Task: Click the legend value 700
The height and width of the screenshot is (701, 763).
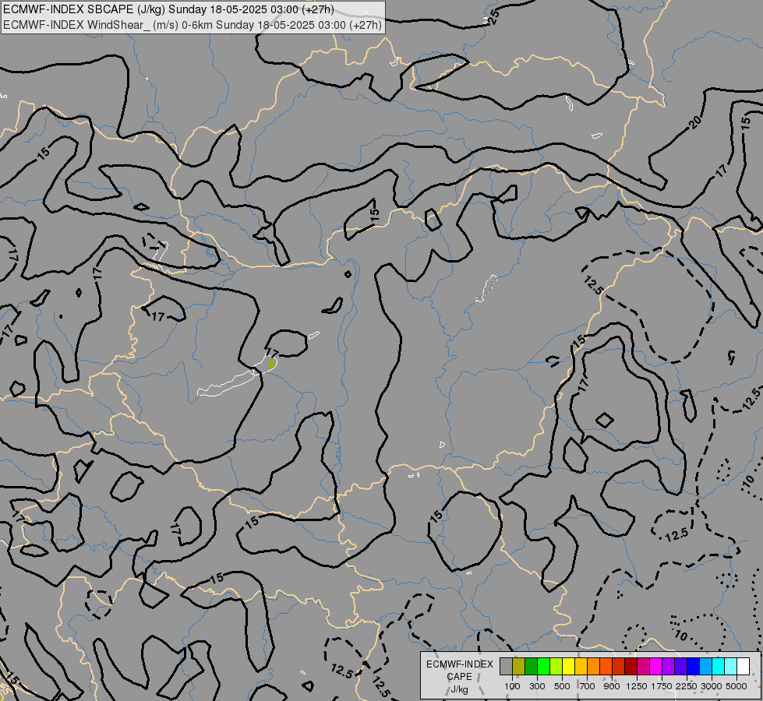Action: (588, 686)
